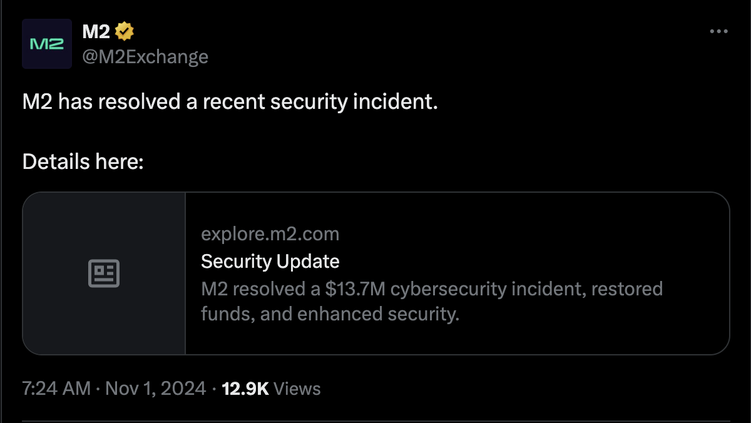Click "funds, and enhanced security." card line

tap(330, 313)
